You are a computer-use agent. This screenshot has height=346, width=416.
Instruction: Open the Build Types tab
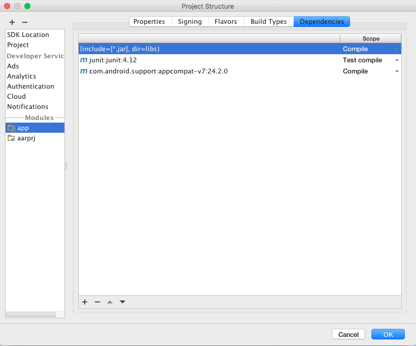[x=269, y=21]
